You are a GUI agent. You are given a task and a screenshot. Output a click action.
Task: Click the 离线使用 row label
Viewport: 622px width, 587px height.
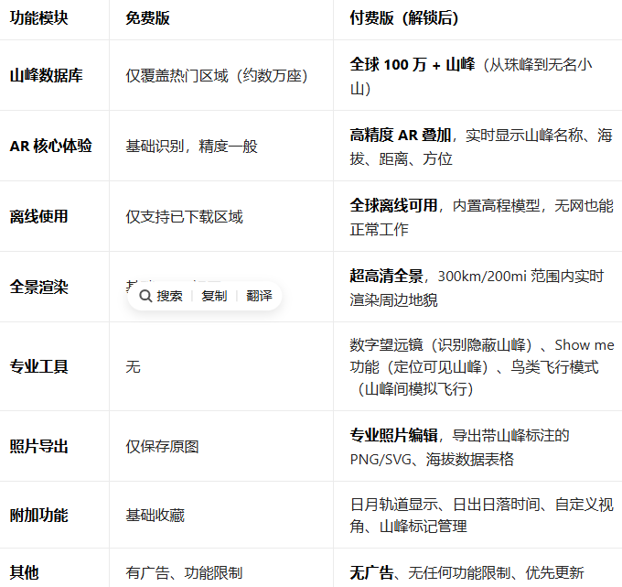click(38, 217)
